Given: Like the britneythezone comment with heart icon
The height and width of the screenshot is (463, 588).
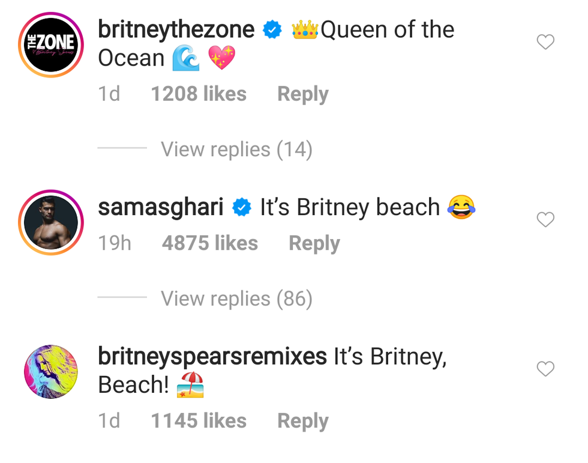Looking at the screenshot, I should tap(545, 42).
